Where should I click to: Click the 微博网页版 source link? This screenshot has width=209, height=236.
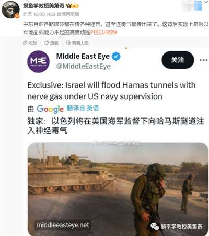(x=68, y=14)
